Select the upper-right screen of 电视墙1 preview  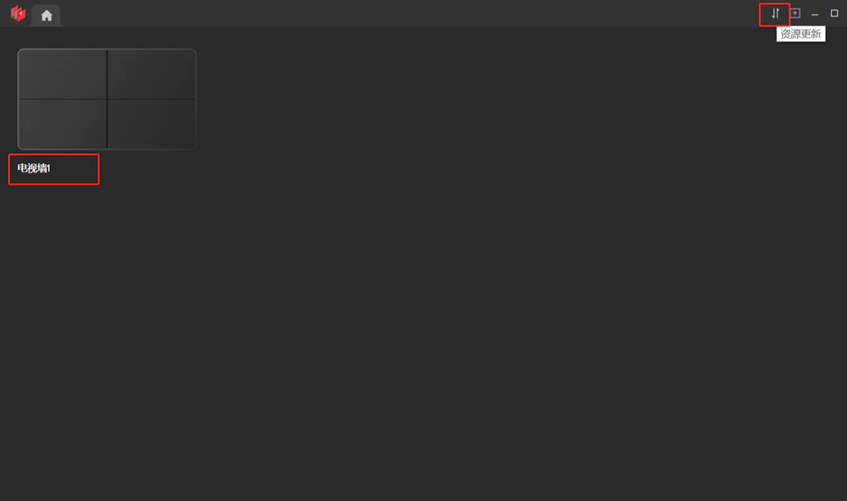(152, 74)
